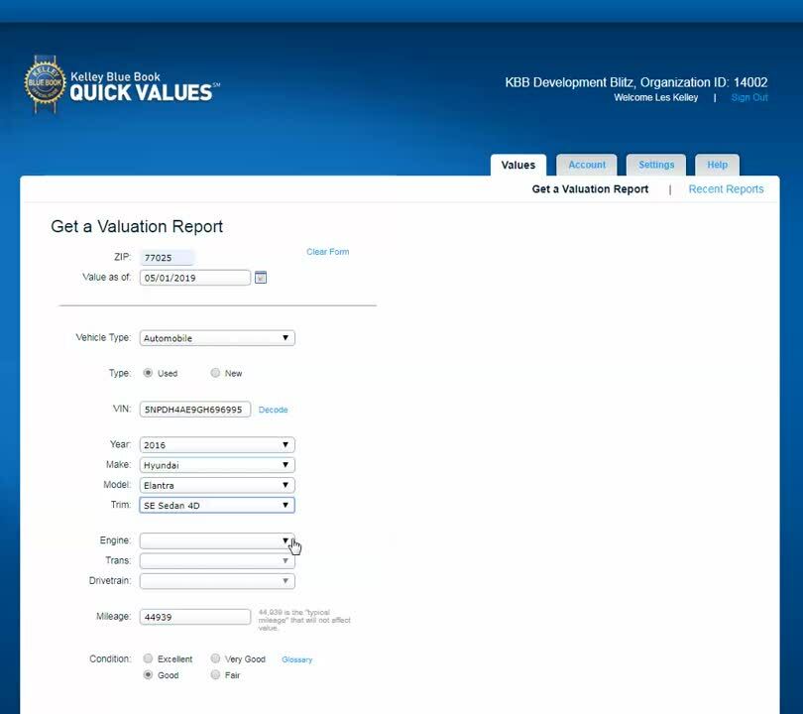Open the Make dropdown showing Hyundai
This screenshot has width=803, height=714.
click(217, 465)
